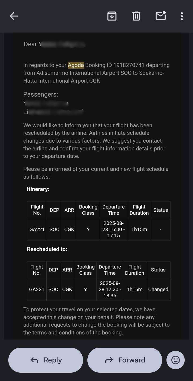
Task: Open the three-dot overflow menu
Action: click(182, 16)
